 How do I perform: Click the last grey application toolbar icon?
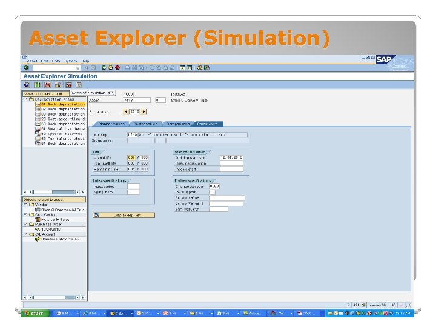coord(79,85)
